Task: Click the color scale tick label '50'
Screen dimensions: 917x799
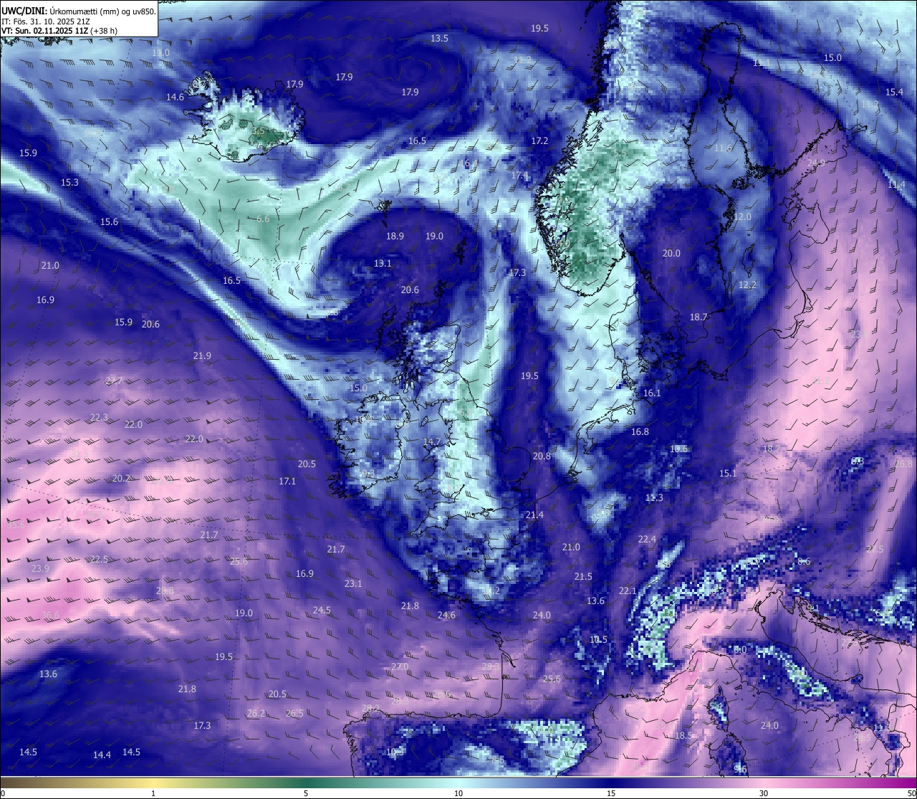Action: 911,793
